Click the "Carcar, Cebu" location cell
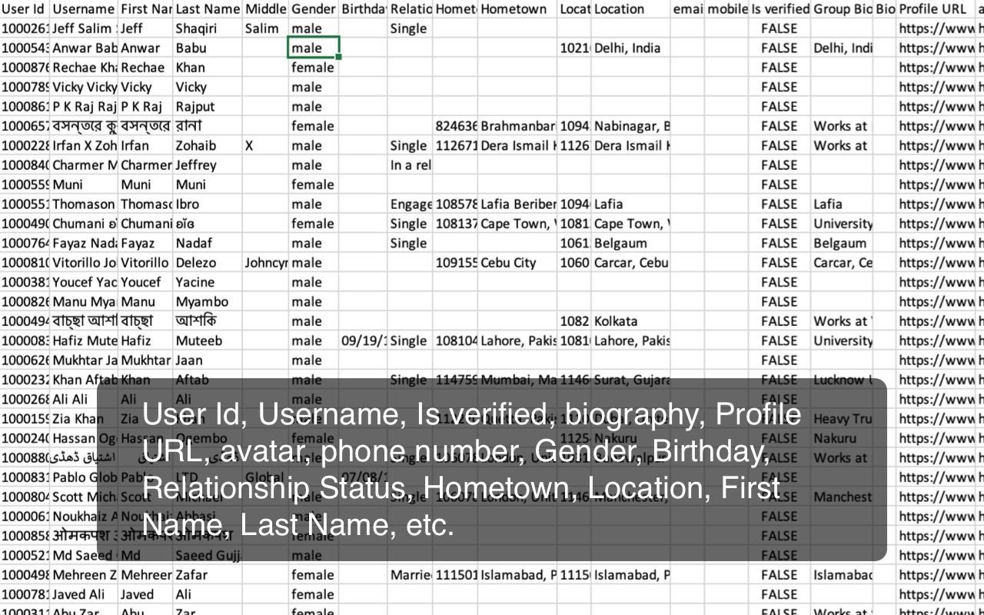Viewport: 984px width, 615px height. pos(630,263)
